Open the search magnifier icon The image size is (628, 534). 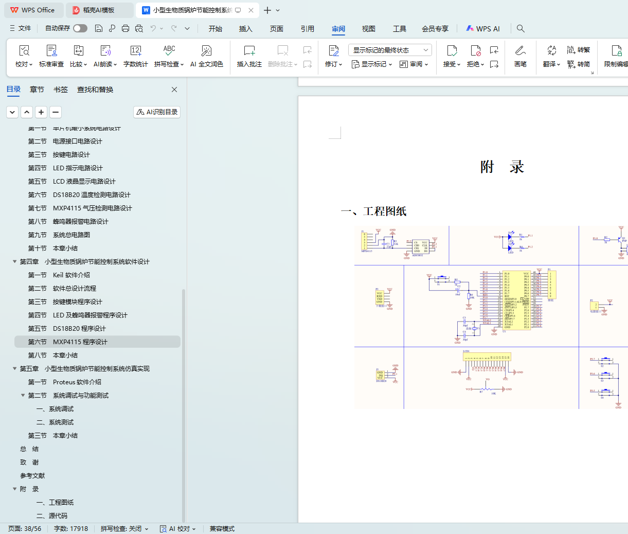click(521, 28)
